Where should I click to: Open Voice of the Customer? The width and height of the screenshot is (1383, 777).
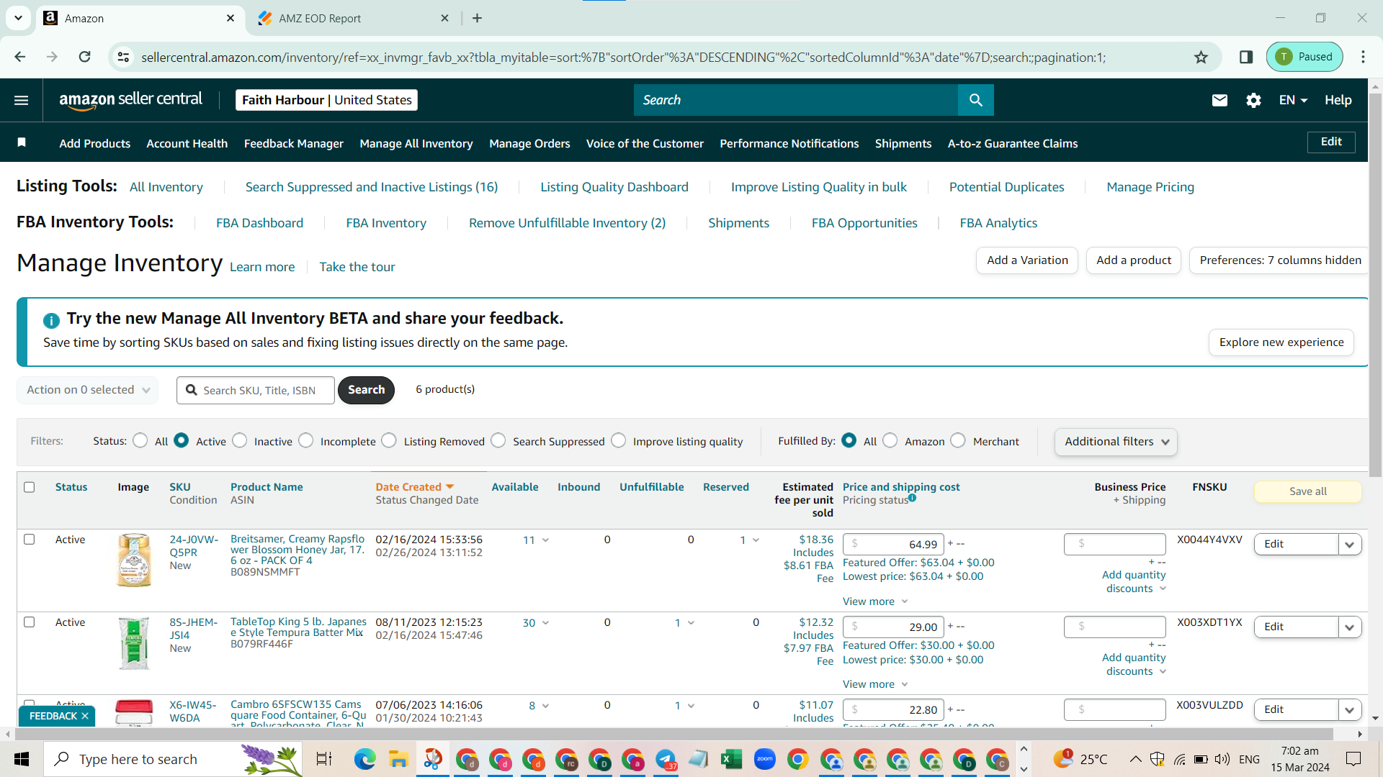645,143
